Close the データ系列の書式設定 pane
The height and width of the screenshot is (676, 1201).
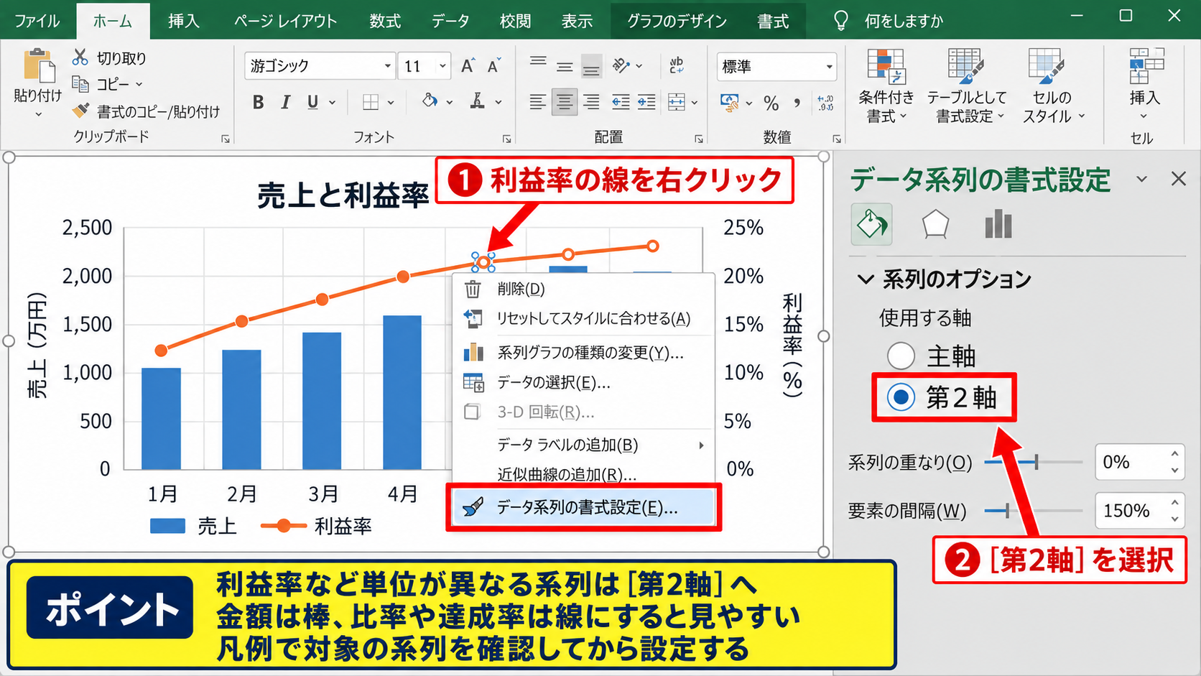pos(1179,179)
